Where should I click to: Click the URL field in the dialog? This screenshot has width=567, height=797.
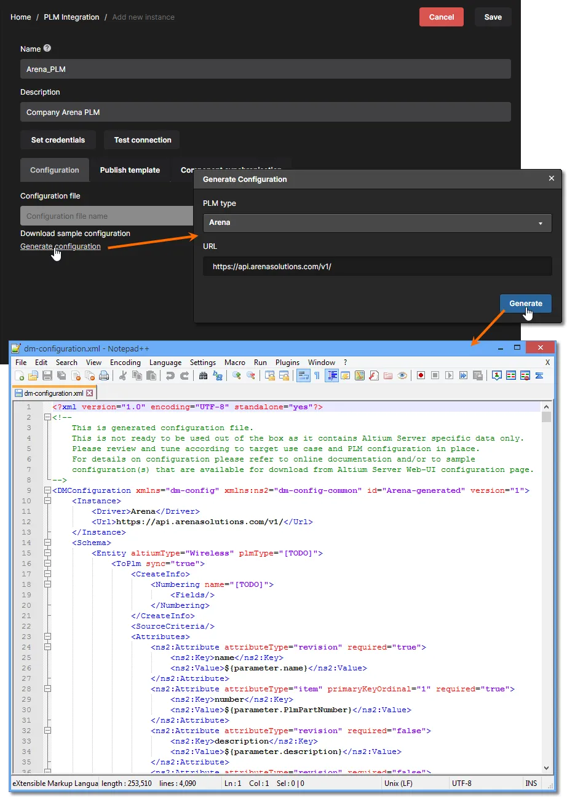click(x=377, y=267)
